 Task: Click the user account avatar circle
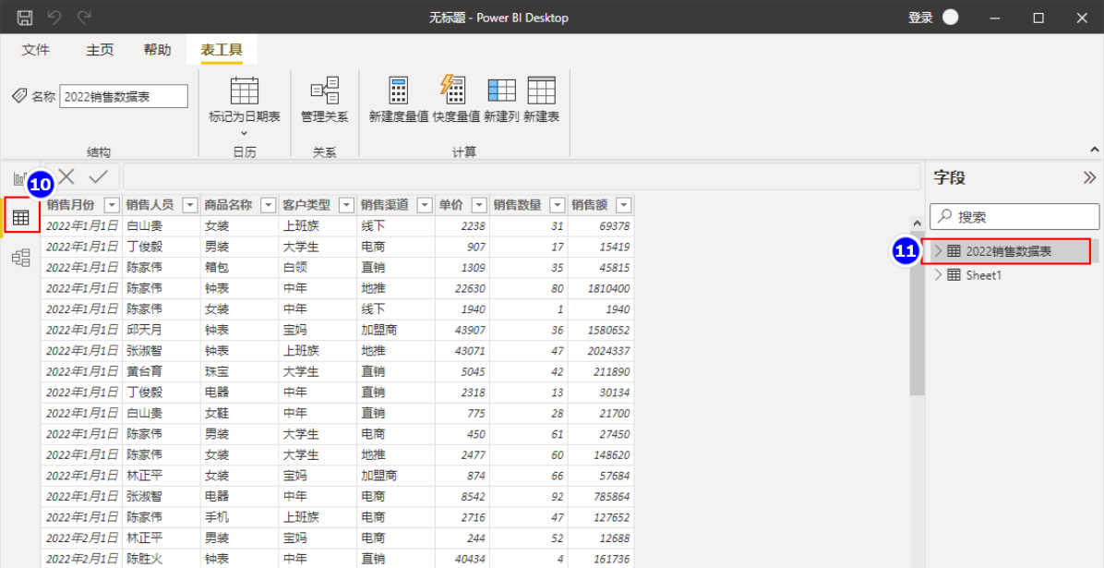[951, 18]
